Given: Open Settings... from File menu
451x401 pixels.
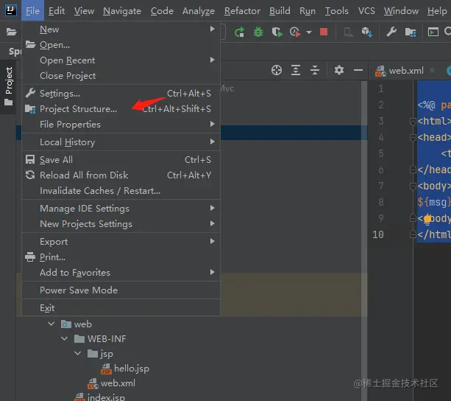Looking at the screenshot, I should 121,94.
